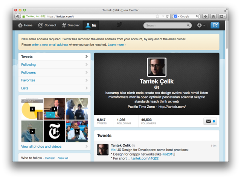Viewport: 241px width, 179px height.
Task: Open the Followers list
Action: (54, 72)
